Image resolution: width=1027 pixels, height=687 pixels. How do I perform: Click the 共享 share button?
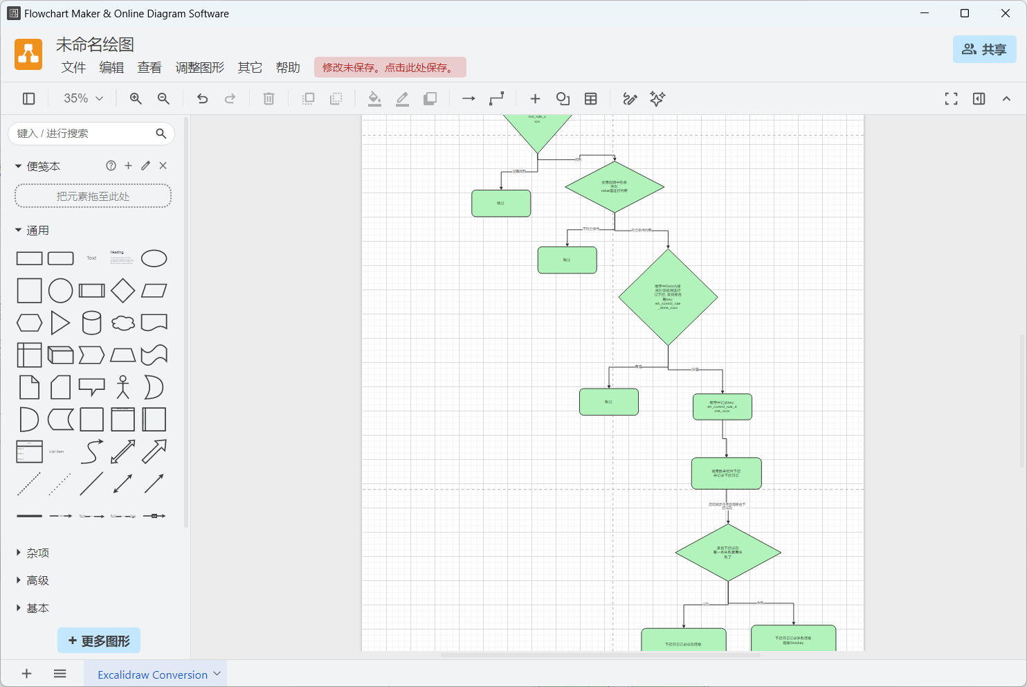coord(984,49)
